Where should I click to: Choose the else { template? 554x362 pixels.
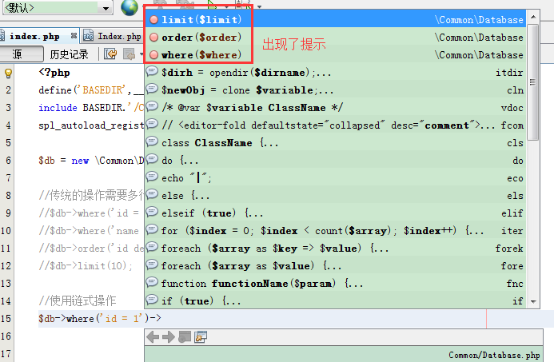pos(335,195)
